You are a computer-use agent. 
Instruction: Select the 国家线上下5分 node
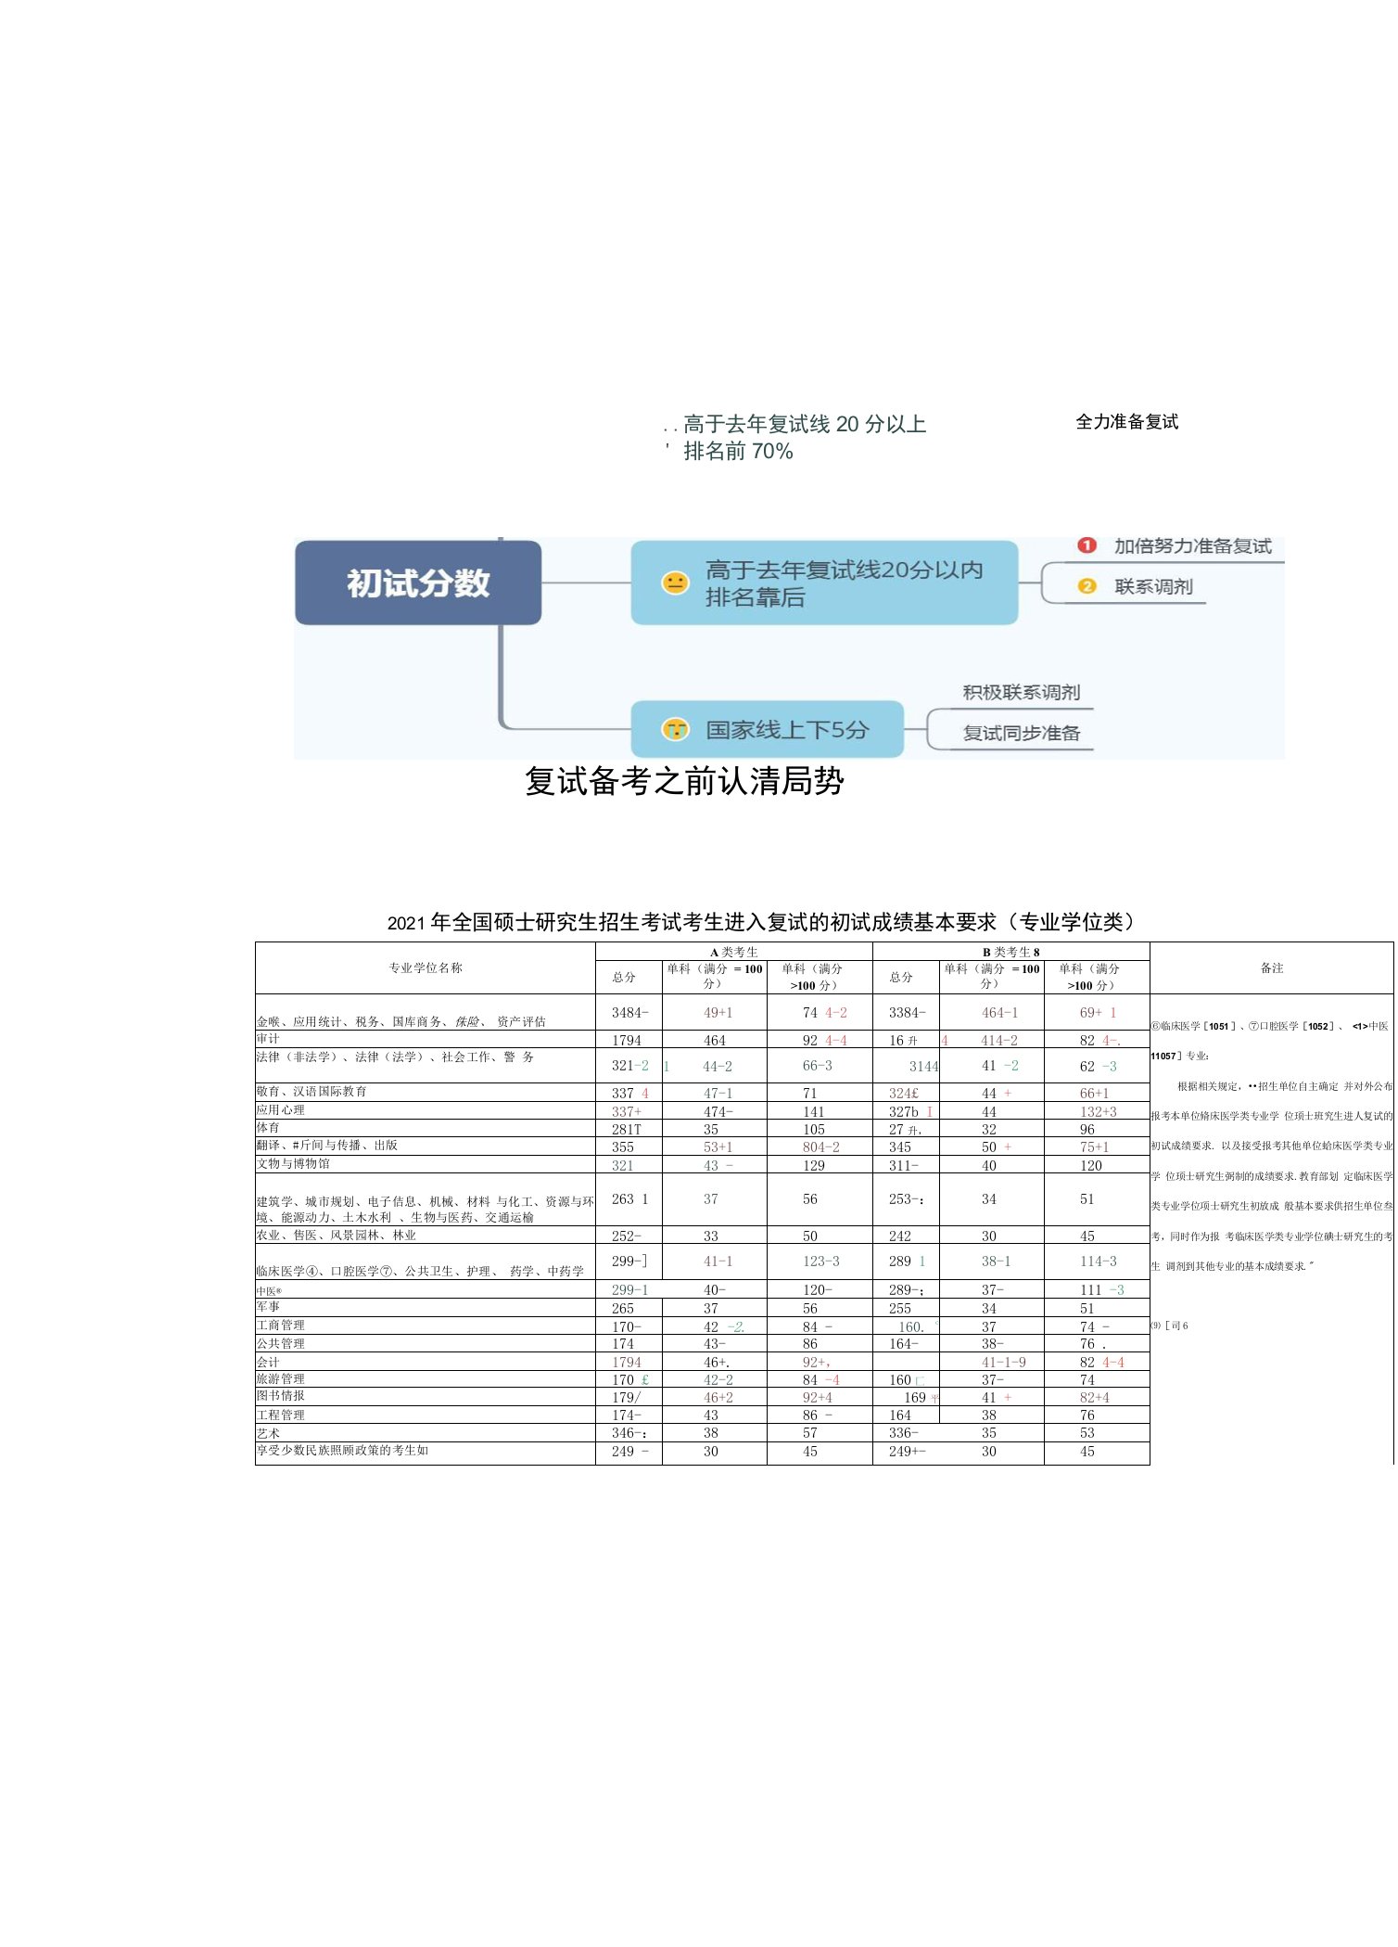tap(767, 729)
